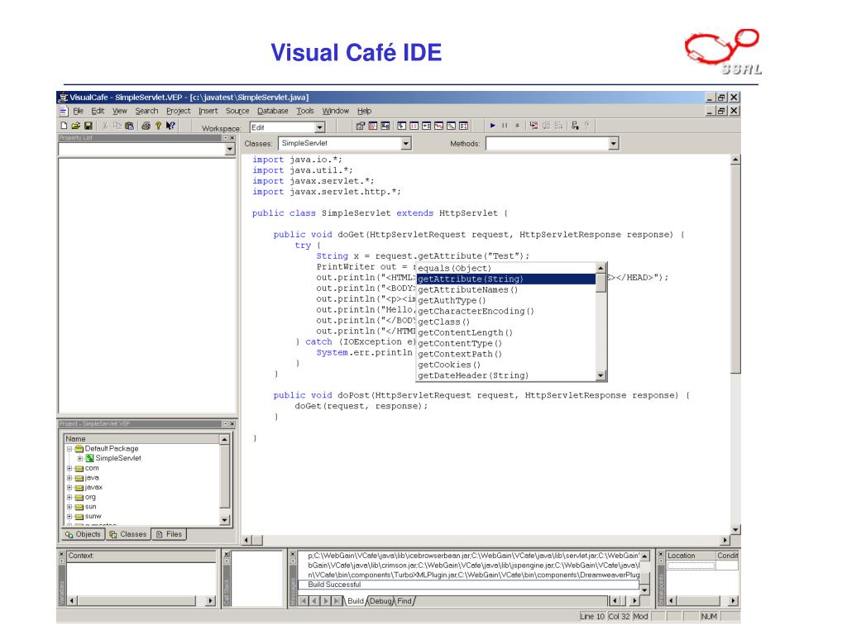
Task: Click the Build Successful message row
Action: tap(468, 585)
